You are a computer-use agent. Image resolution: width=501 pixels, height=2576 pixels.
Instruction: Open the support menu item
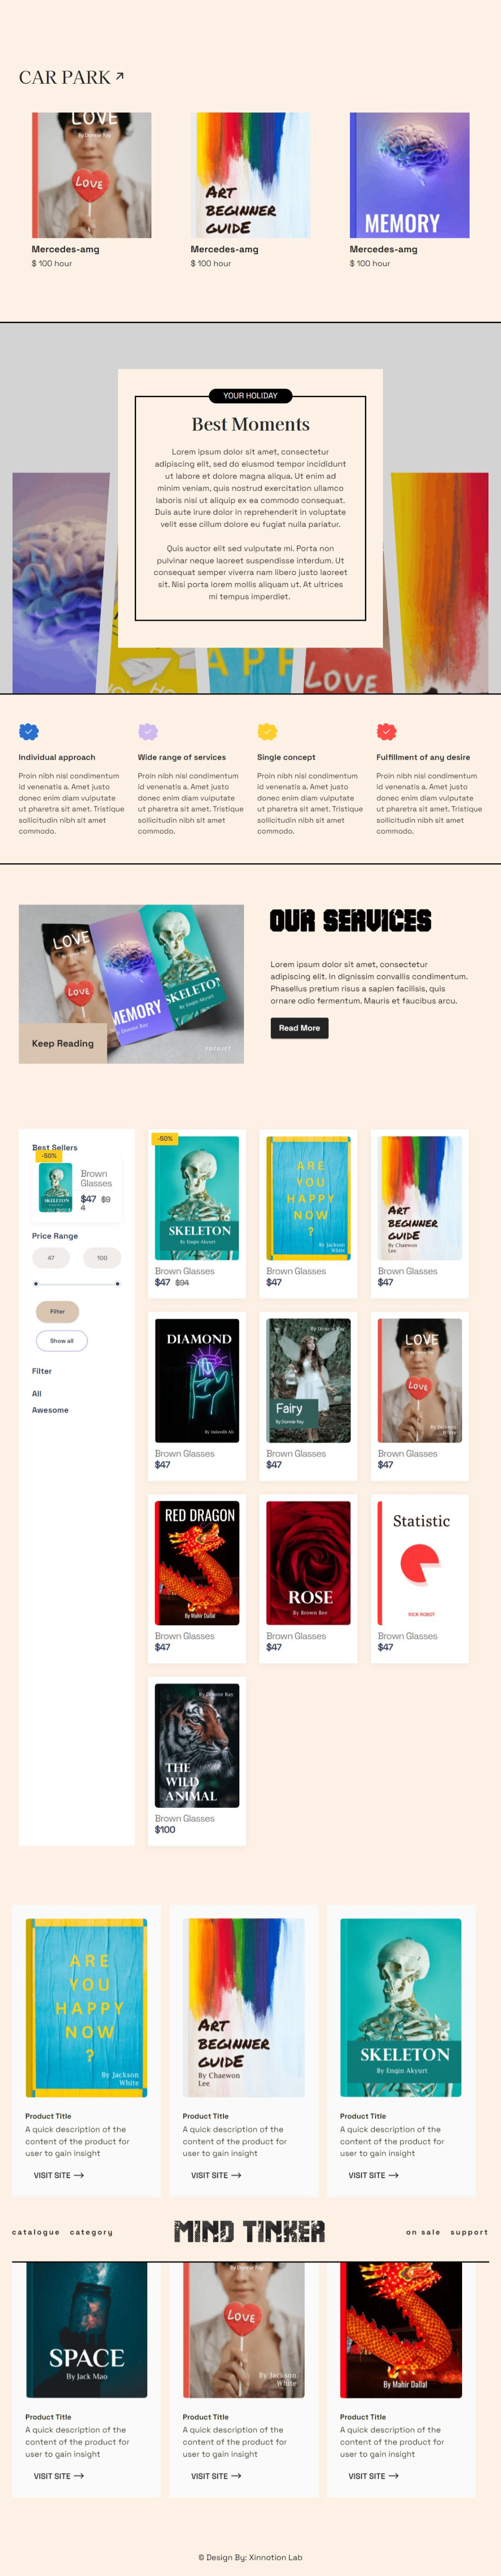(469, 2232)
